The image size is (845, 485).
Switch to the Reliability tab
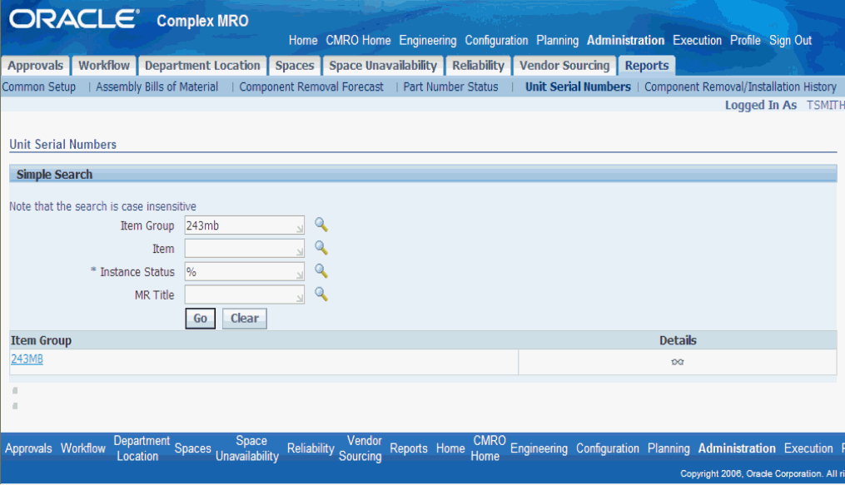(x=478, y=66)
